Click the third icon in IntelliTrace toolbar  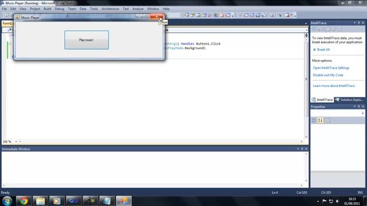point(328,29)
